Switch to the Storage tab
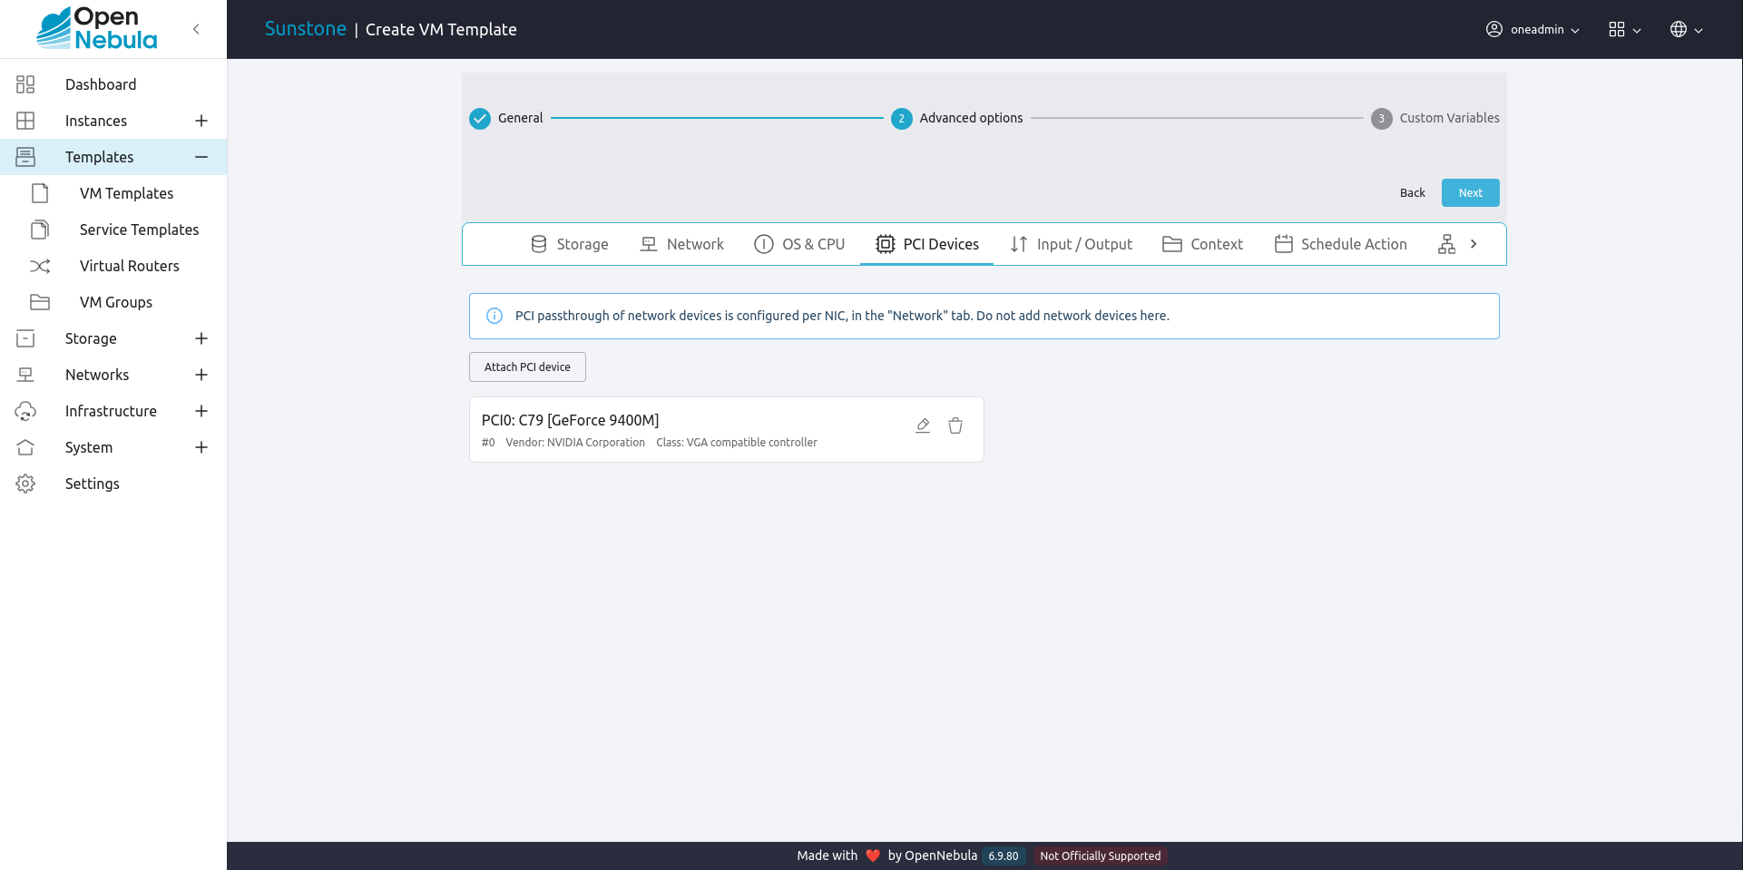The image size is (1743, 870). coord(569,244)
